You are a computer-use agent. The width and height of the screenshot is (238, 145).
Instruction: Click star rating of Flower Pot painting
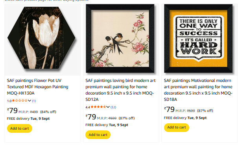[20, 100]
